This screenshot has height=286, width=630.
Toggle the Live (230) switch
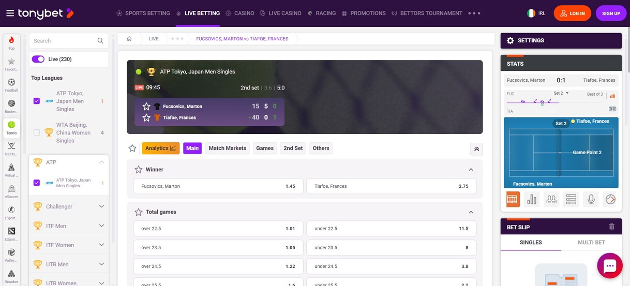[38, 59]
